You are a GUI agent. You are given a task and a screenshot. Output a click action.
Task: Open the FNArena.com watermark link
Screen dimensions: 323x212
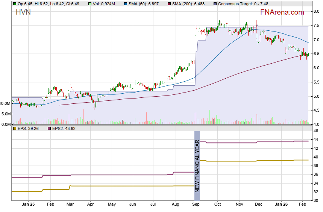coord(282,12)
